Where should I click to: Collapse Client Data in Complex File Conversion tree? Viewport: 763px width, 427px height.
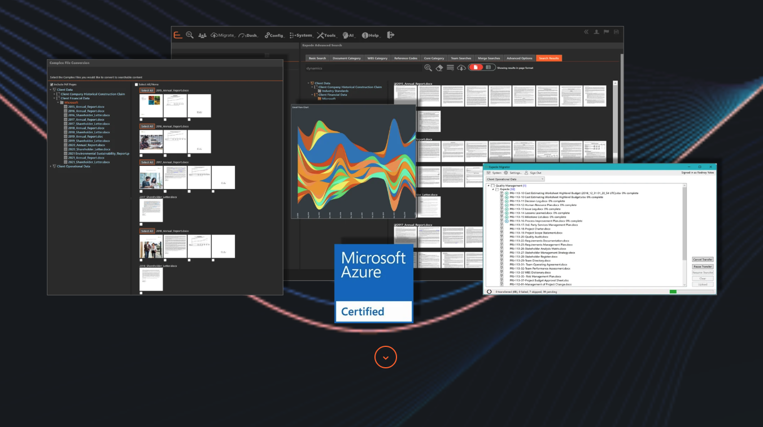(x=51, y=90)
